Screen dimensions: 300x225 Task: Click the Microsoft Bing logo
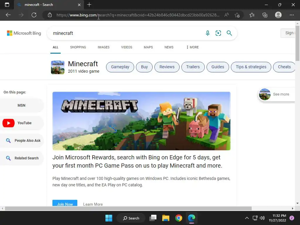24,33
